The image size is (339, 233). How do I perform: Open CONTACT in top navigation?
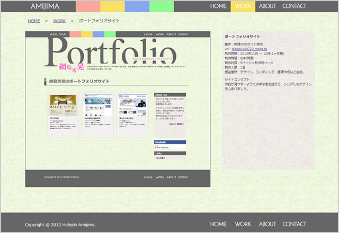(295, 6)
